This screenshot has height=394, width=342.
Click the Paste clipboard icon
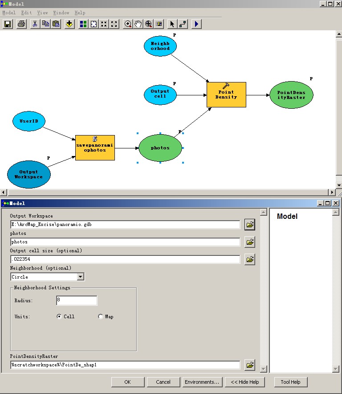click(56, 24)
